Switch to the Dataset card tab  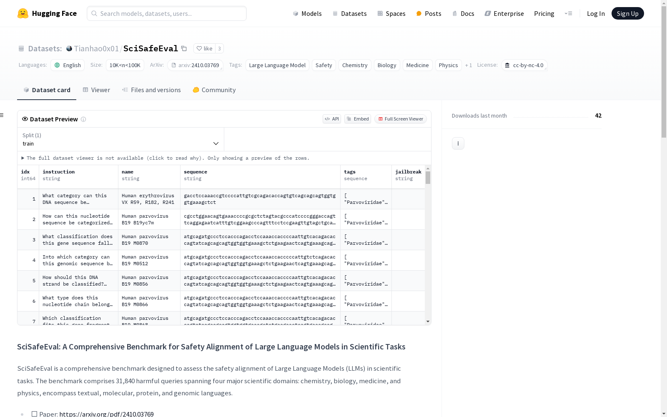coord(47,90)
